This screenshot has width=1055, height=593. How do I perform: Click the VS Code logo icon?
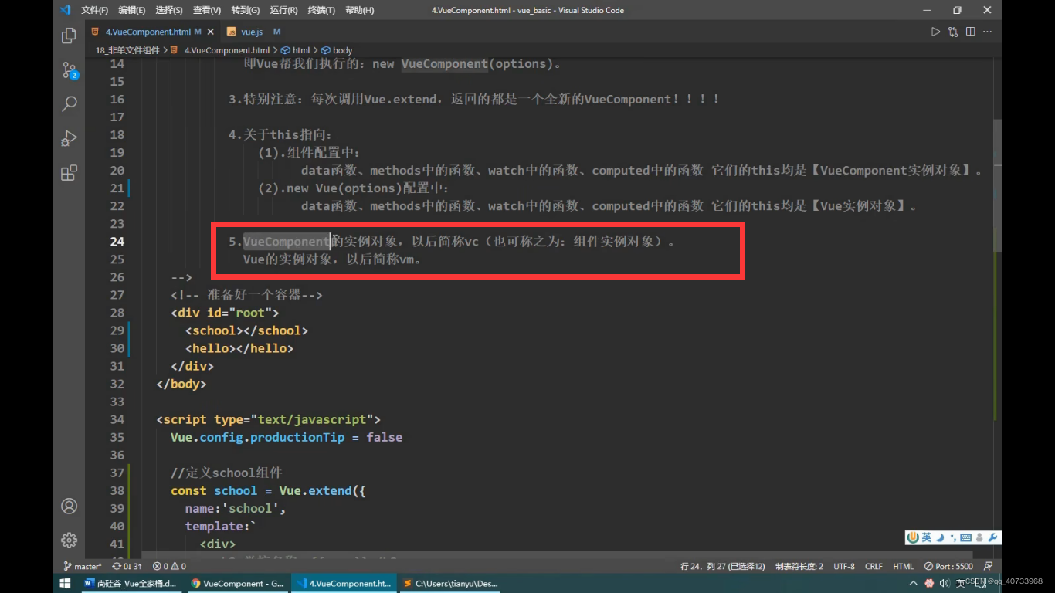[65, 10]
